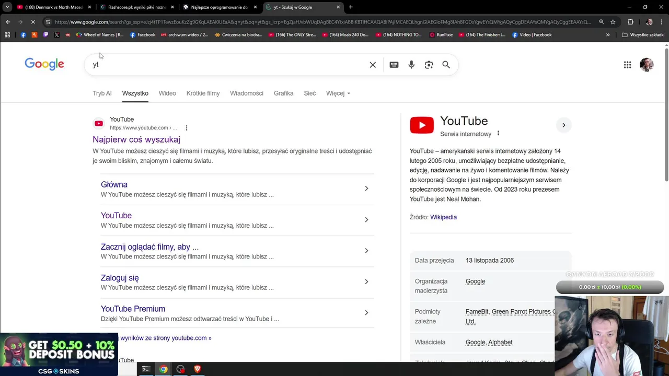Show hidden bookmarks with the double chevron
669x376 pixels.
(x=608, y=35)
